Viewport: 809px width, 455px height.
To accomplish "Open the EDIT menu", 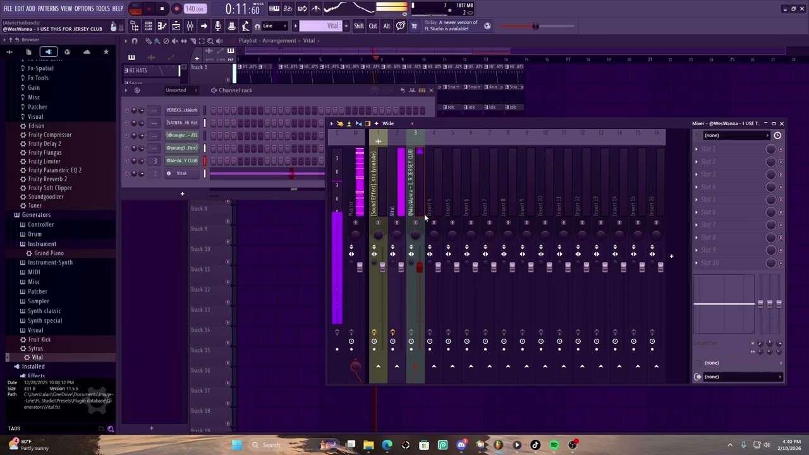I will pos(20,8).
